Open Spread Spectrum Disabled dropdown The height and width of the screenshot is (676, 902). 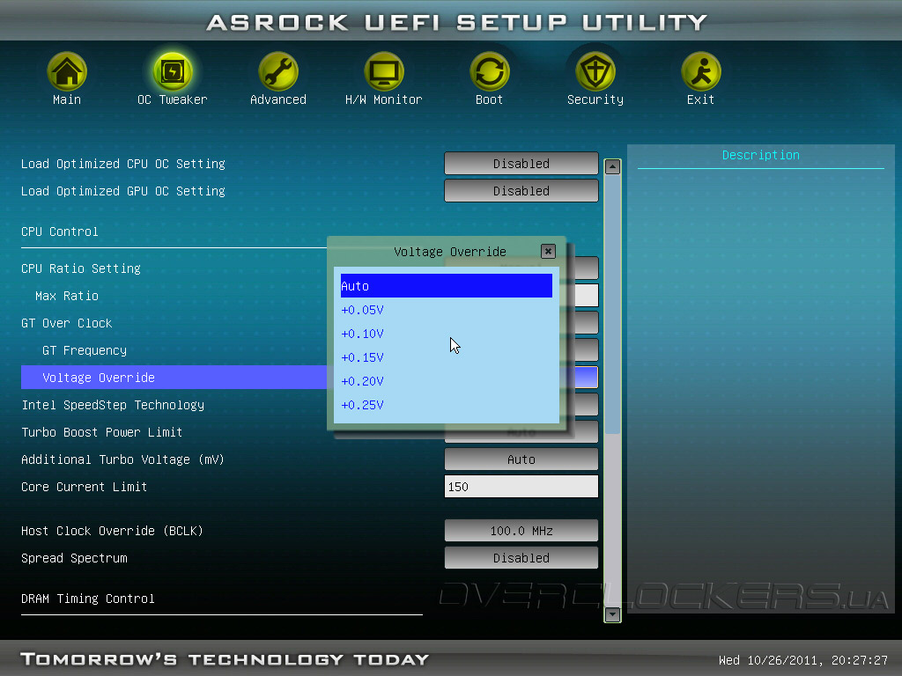pos(521,557)
